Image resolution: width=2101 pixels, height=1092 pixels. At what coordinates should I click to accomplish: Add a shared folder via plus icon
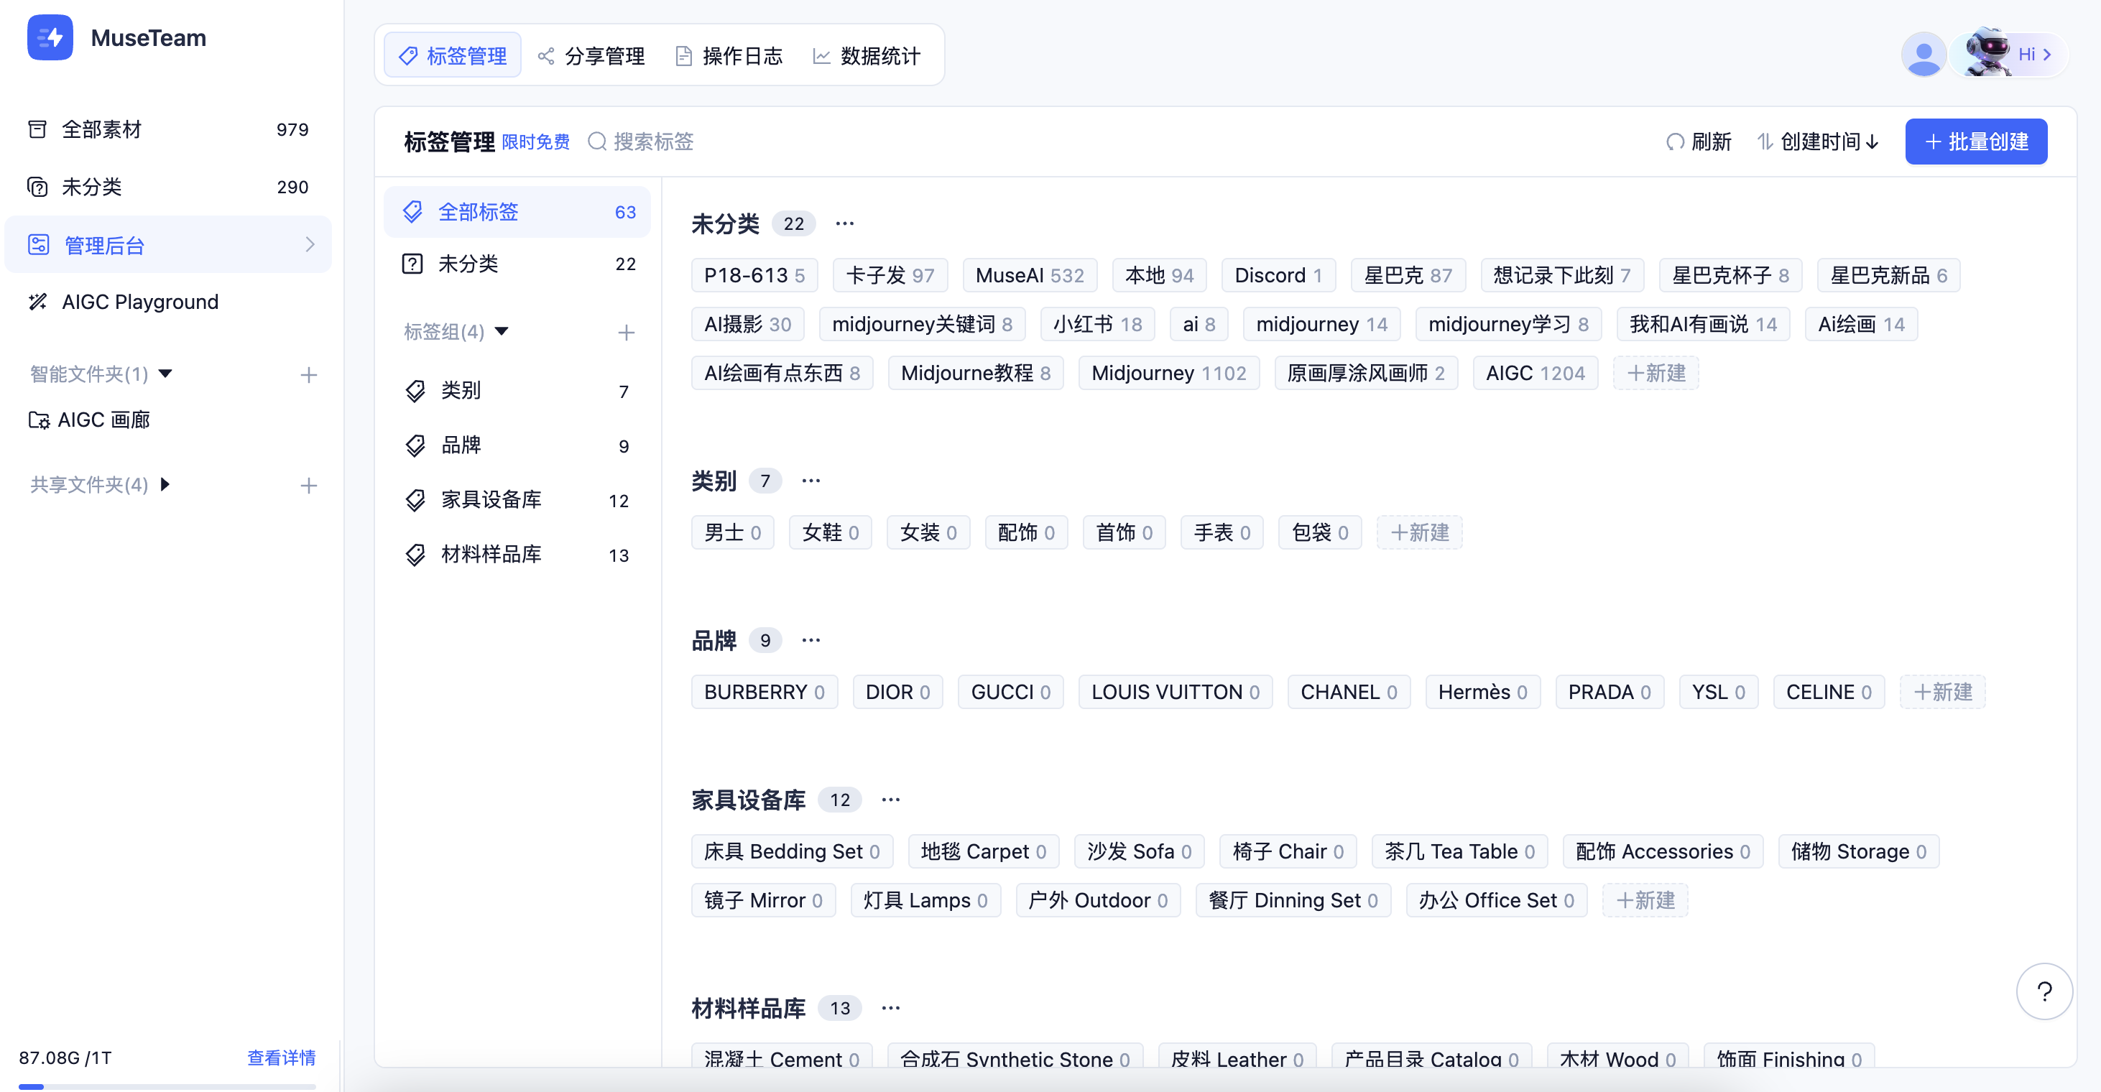click(308, 485)
